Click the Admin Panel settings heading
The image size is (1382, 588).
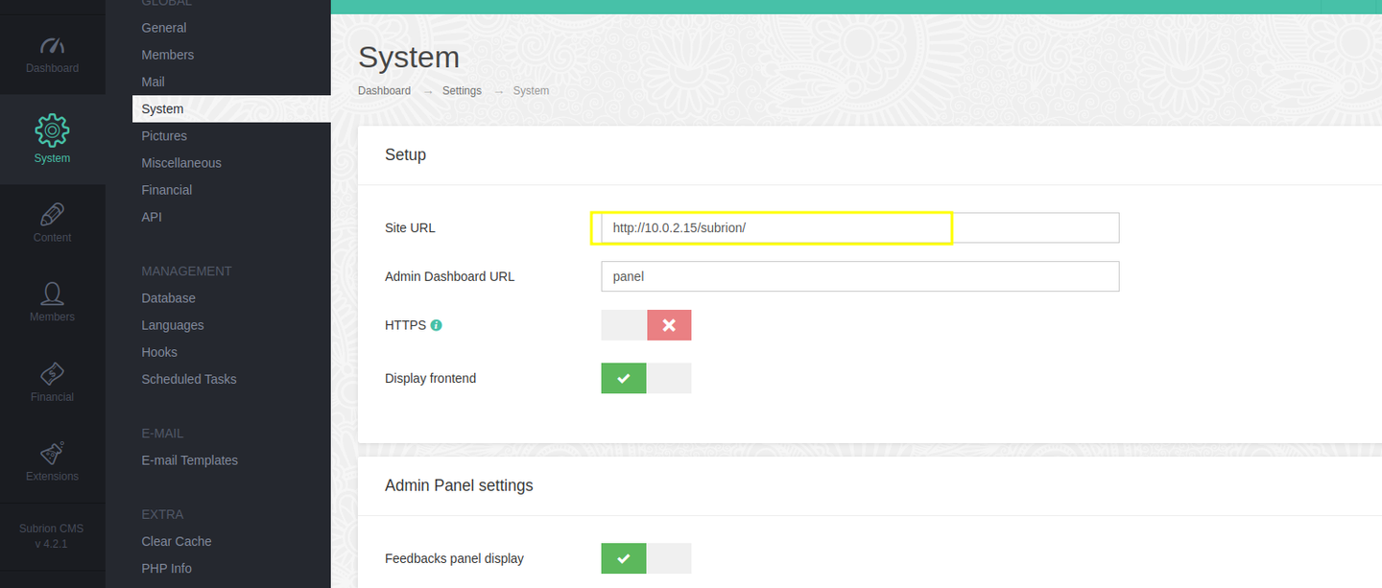[x=459, y=485]
